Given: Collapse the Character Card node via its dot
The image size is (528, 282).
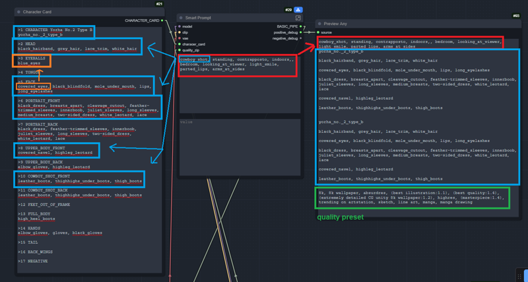Looking at the screenshot, I should (x=18, y=12).
